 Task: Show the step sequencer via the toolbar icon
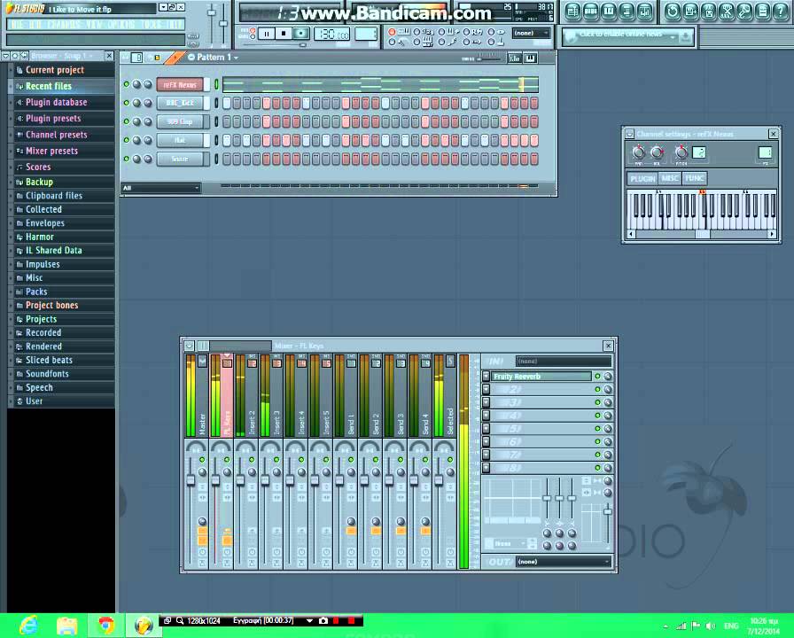click(590, 12)
